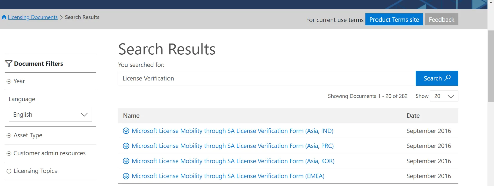
Task: Click the blue Search button
Action: [x=437, y=78]
